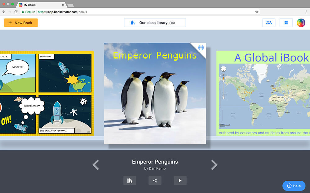Switch to the My Books browser tab
The height and width of the screenshot is (193, 310).
[x=40, y=5]
